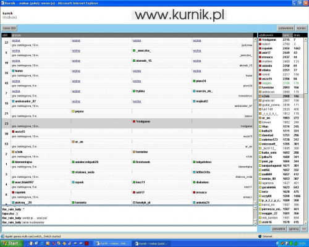309x247 pixels.
Task: Click the yellow icon beside pepsa
Action: (73, 111)
